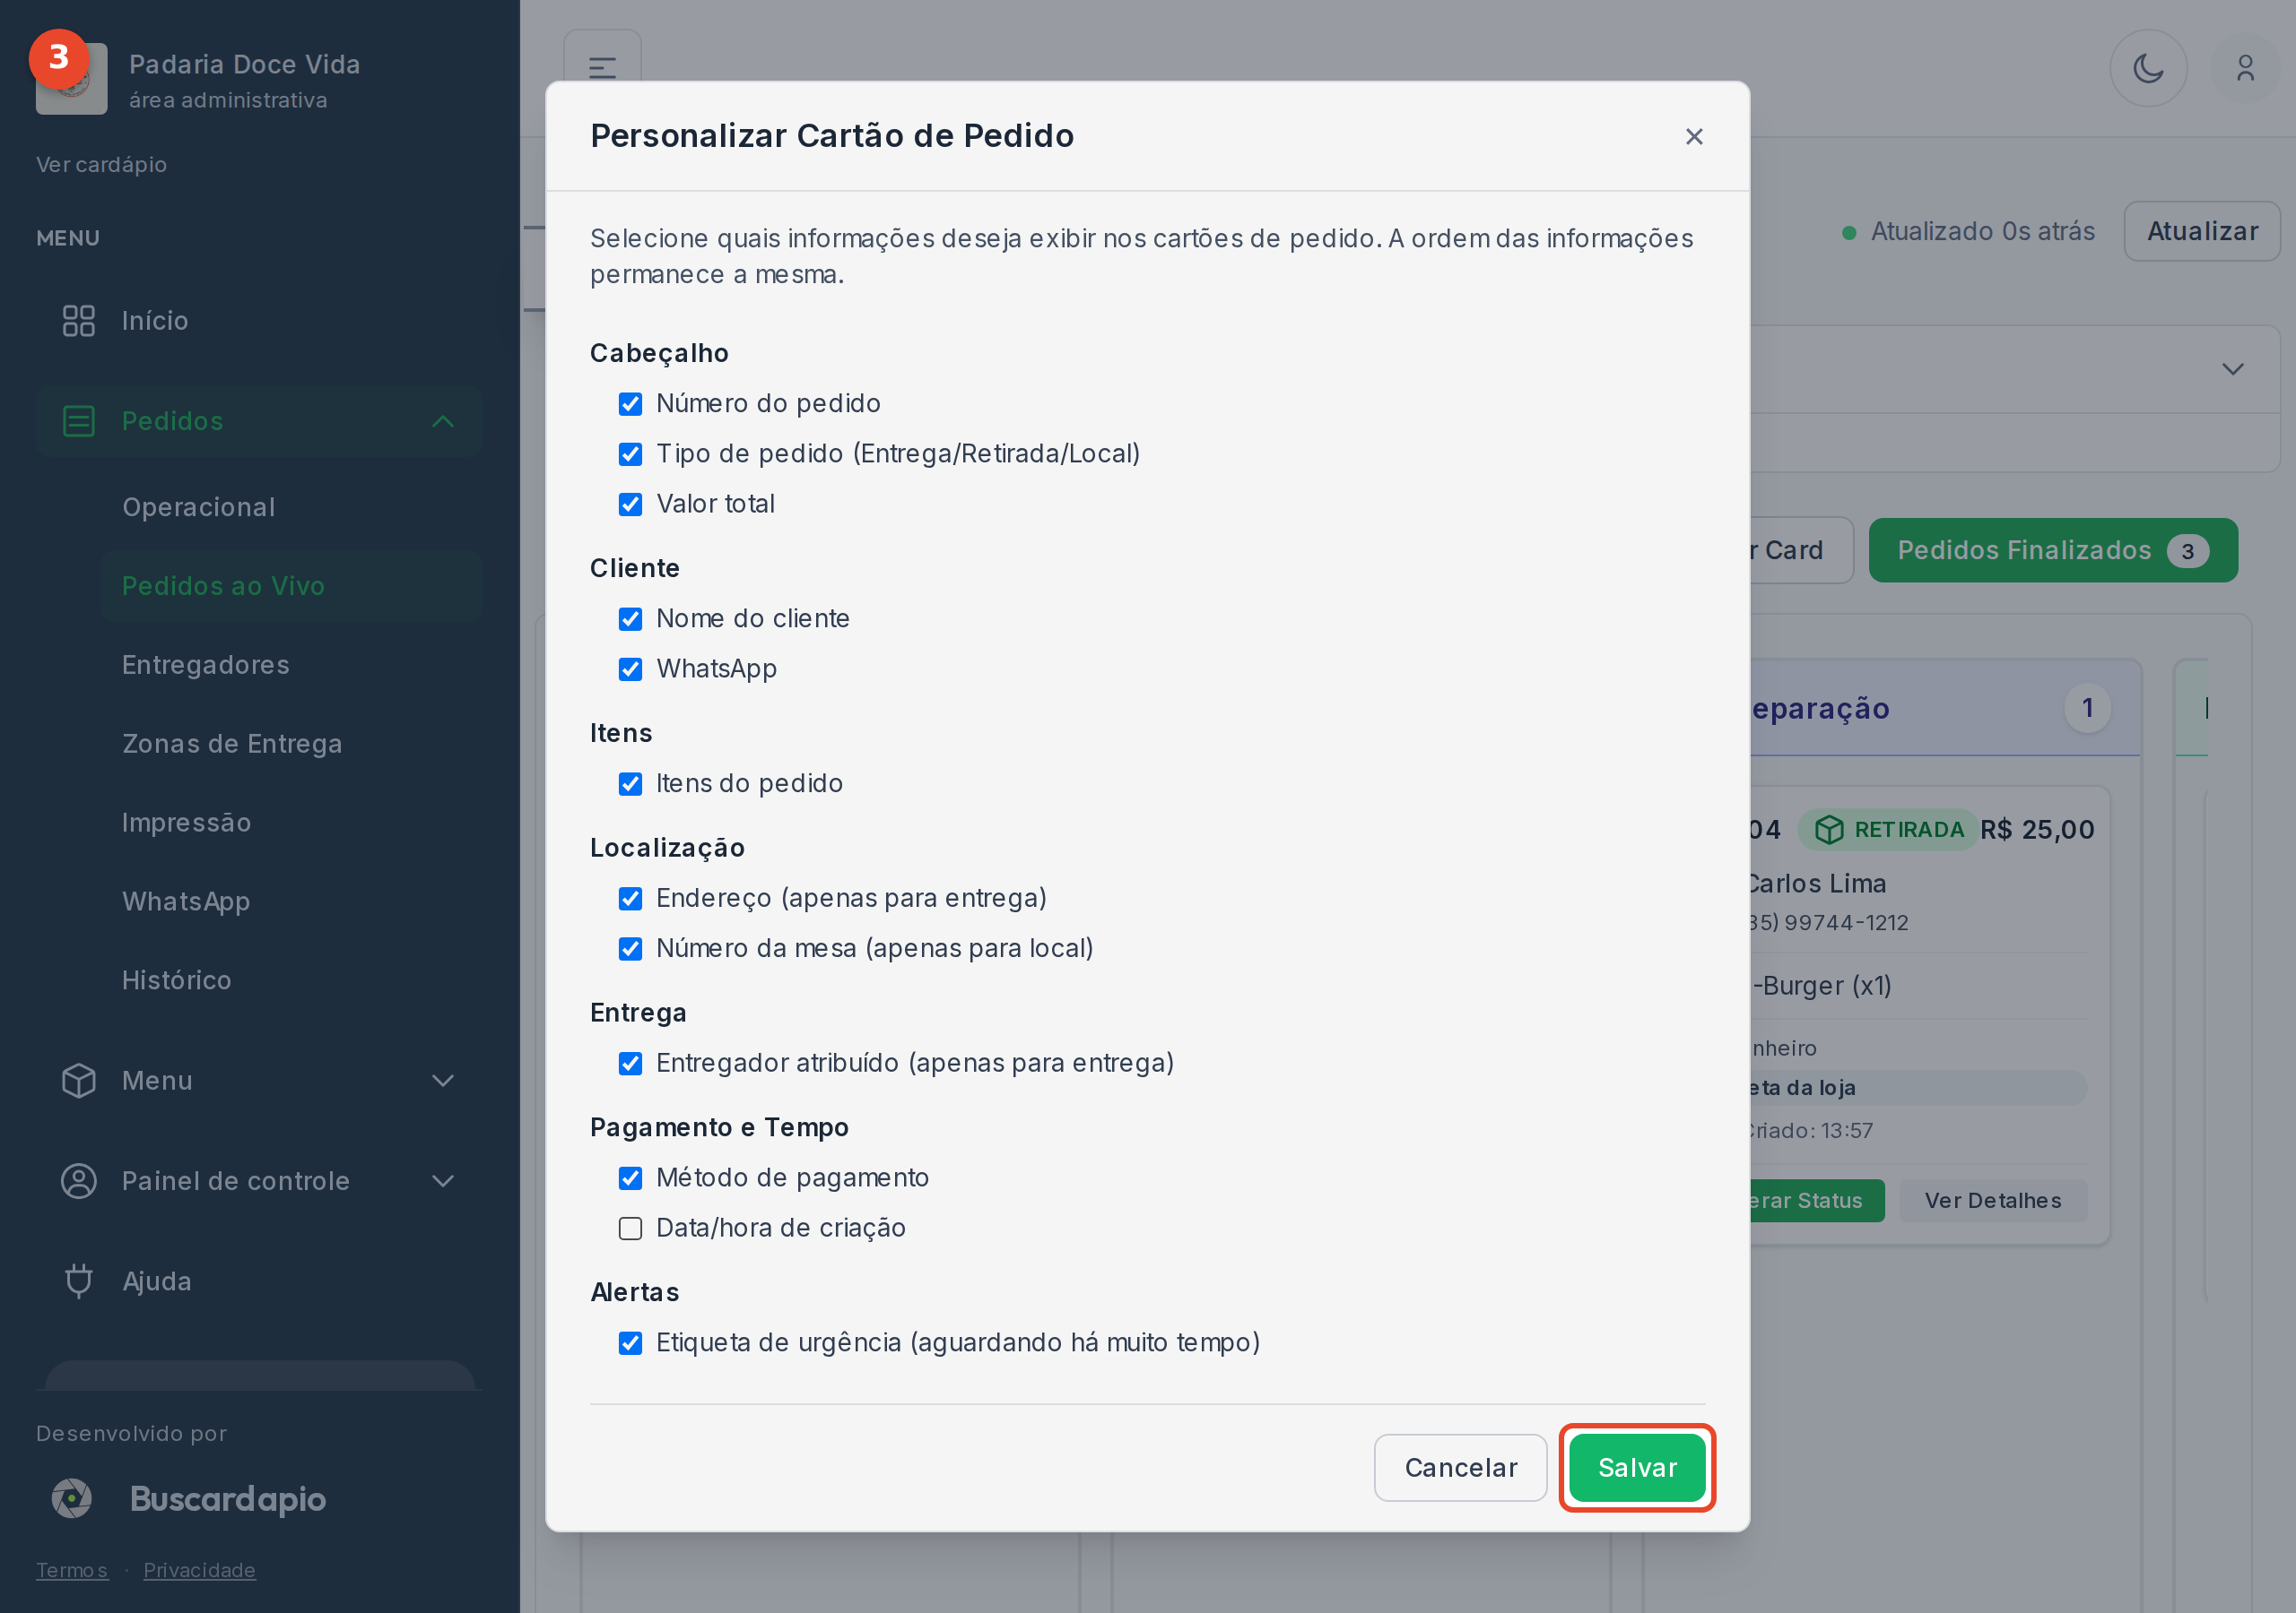Disable Etiqueta de urgência checkbox
The height and width of the screenshot is (1613, 2296).
[x=630, y=1343]
